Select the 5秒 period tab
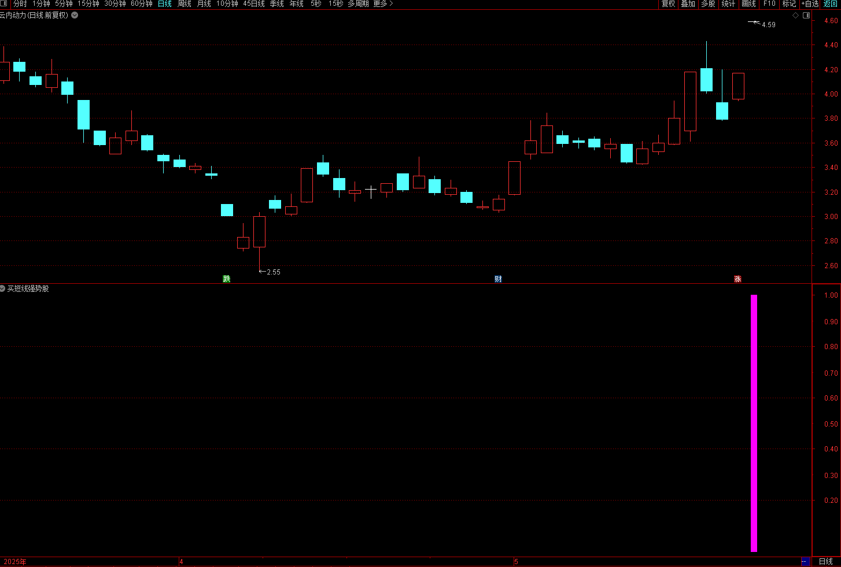This screenshot has width=841, height=567. point(316,3)
